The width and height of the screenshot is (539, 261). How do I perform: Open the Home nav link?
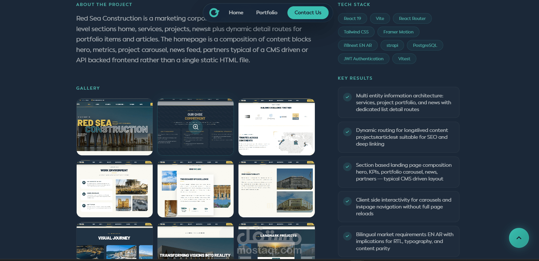pyautogui.click(x=236, y=13)
